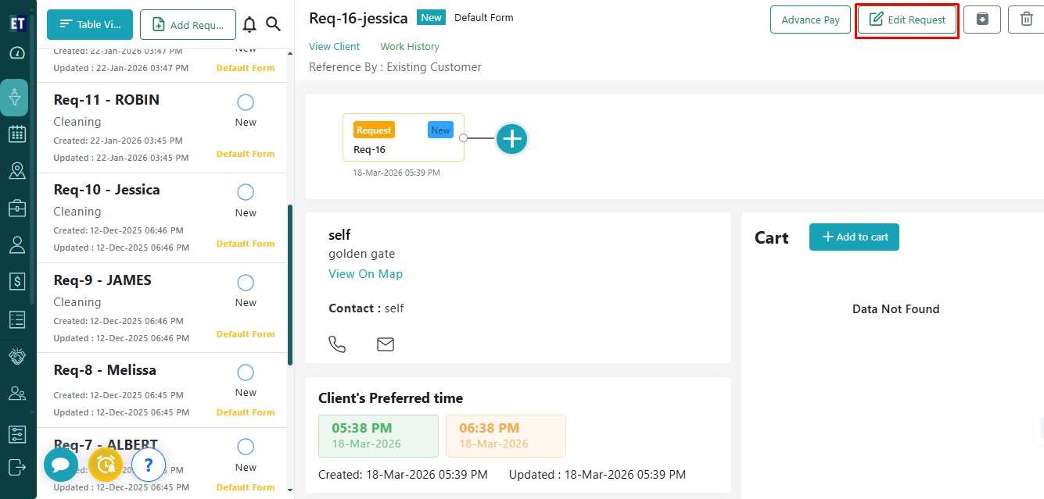Screen dimensions: 1044x499
Task: Open the View Client link
Action: coord(334,47)
